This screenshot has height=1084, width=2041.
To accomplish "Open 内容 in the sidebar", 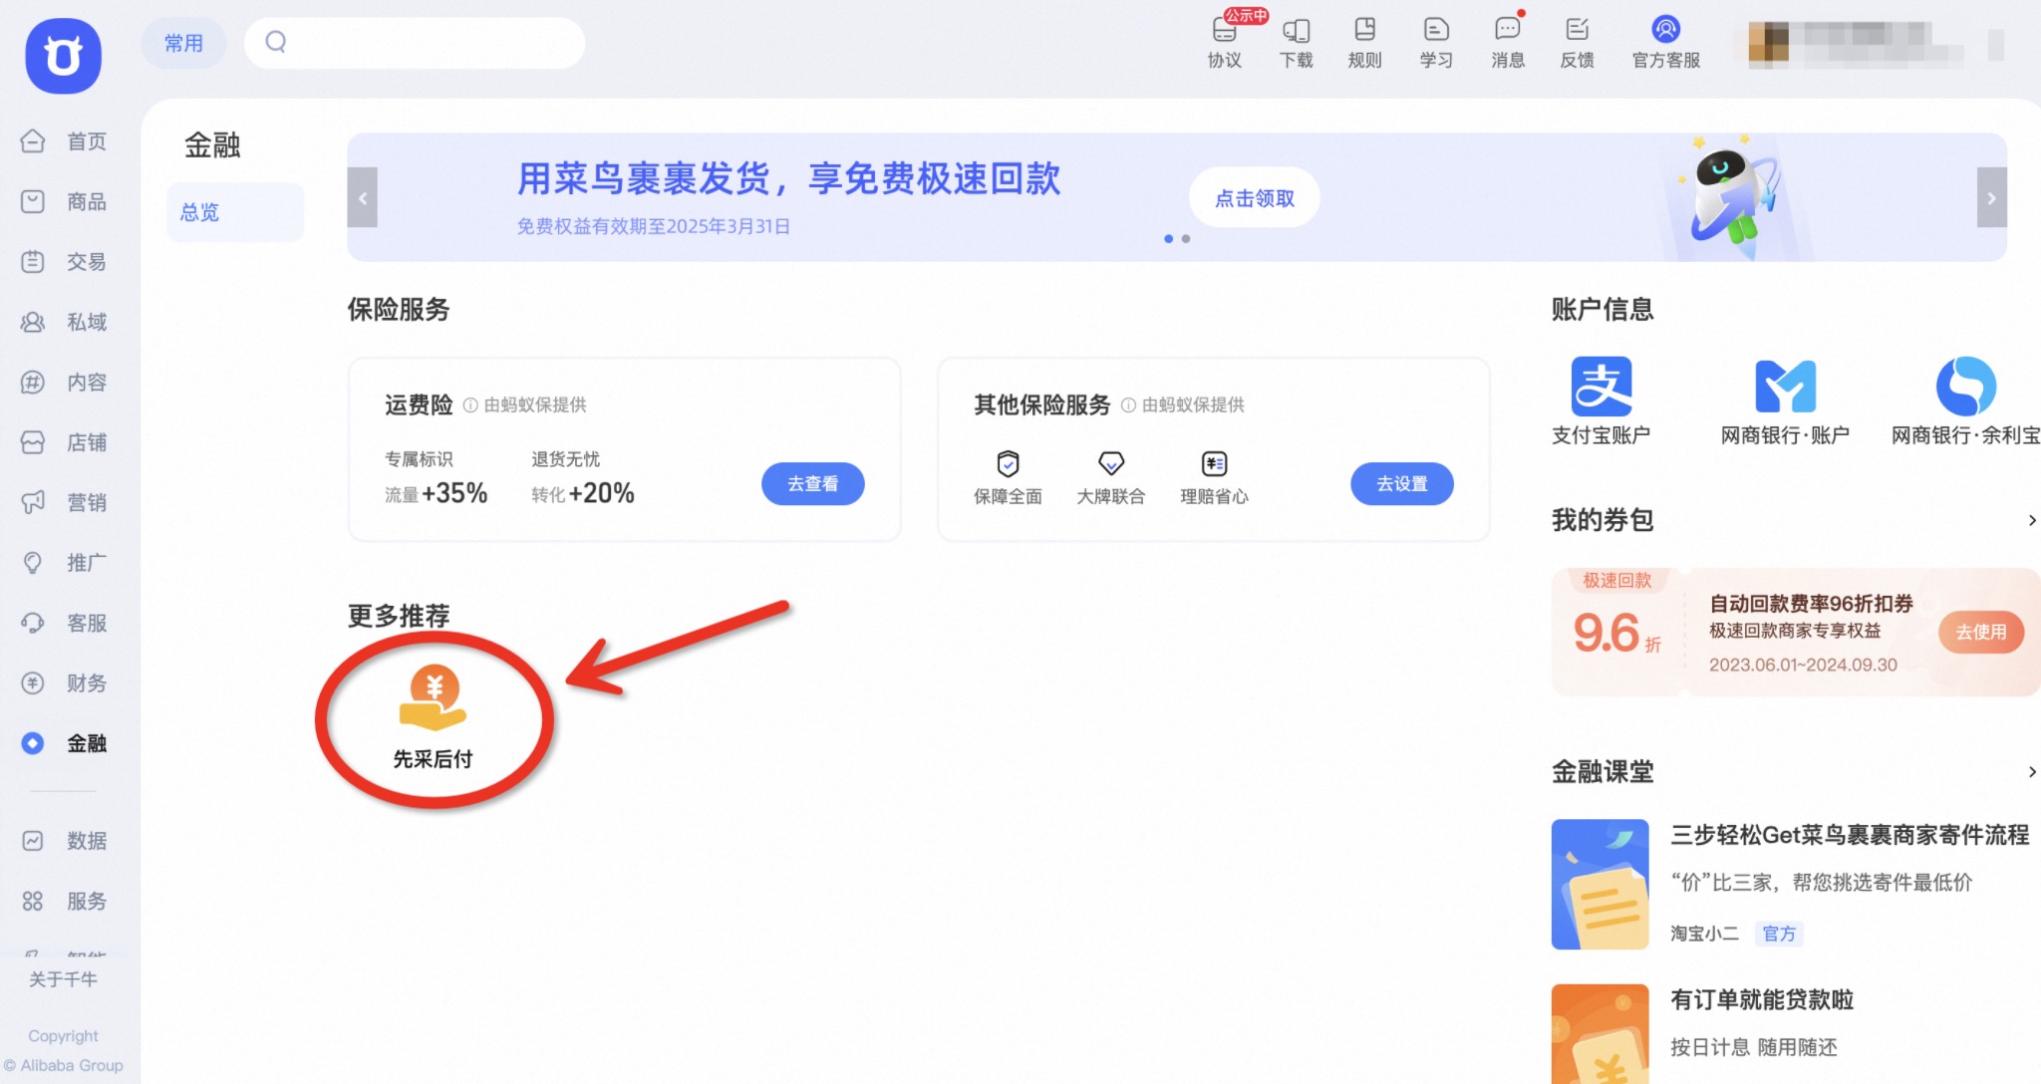I will pos(65,382).
